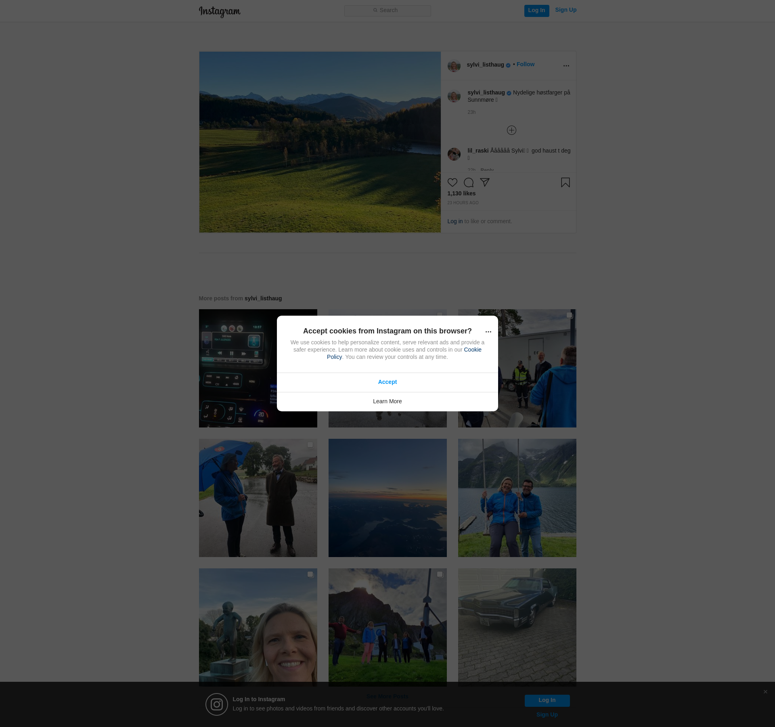Viewport: 775px width, 727px height.
Task: Open the post's three-dot options menu
Action: pyautogui.click(x=566, y=66)
